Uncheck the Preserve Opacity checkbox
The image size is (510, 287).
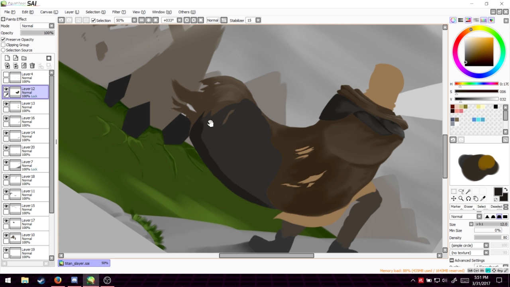point(3,39)
